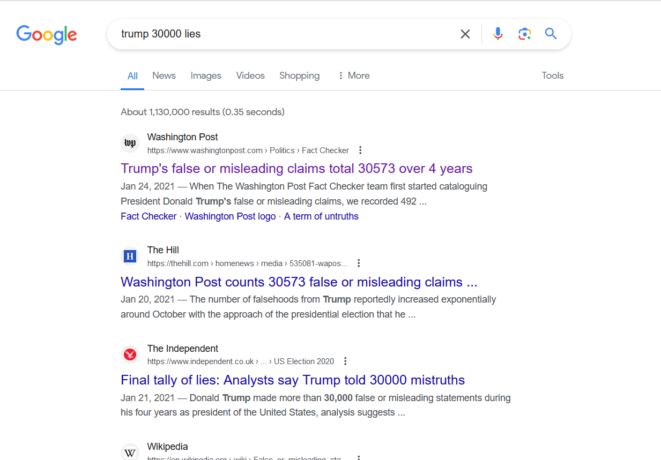Screen dimensions: 661x460
Task: Click the magnifying glass search button
Action: click(x=551, y=34)
